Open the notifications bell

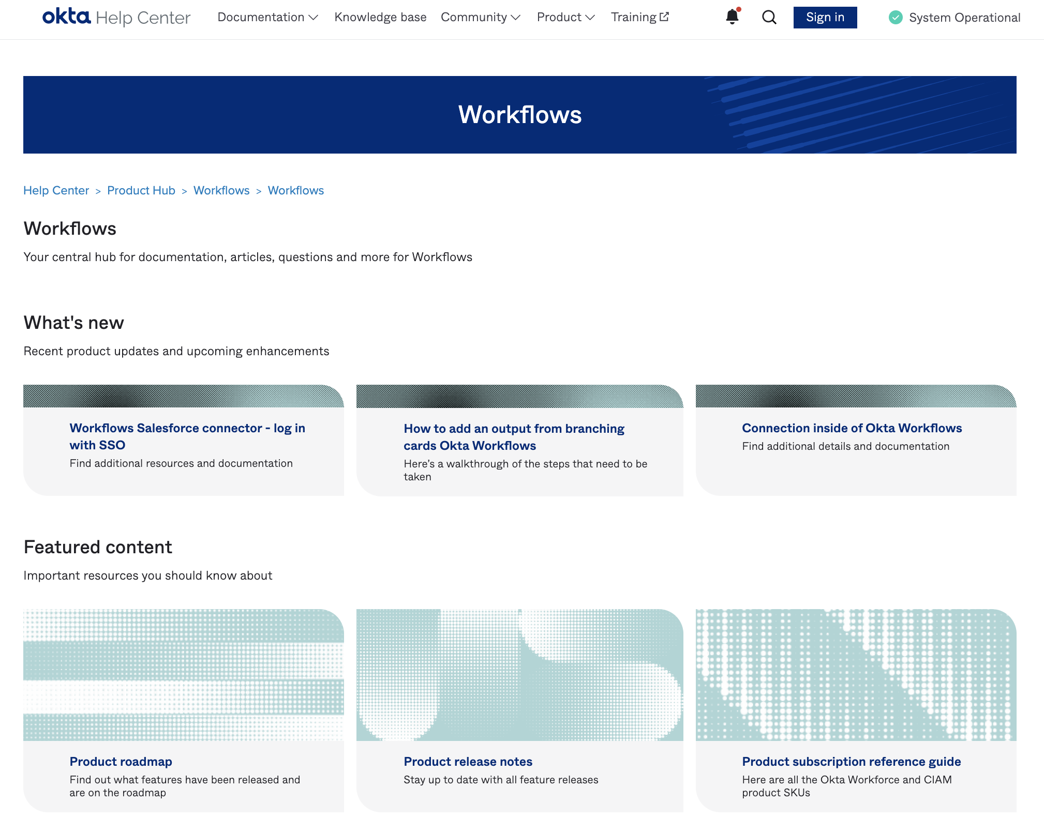[732, 17]
